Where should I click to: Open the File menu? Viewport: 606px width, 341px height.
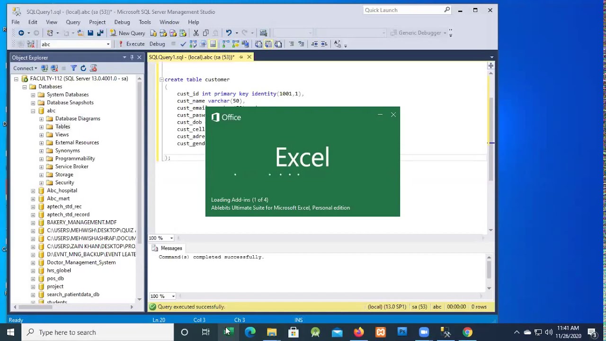click(16, 22)
